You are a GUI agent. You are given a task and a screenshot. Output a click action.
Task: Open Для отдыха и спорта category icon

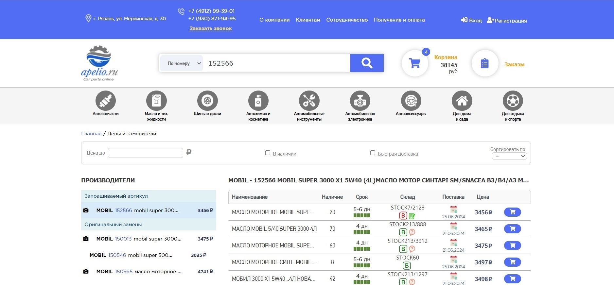pos(513,101)
